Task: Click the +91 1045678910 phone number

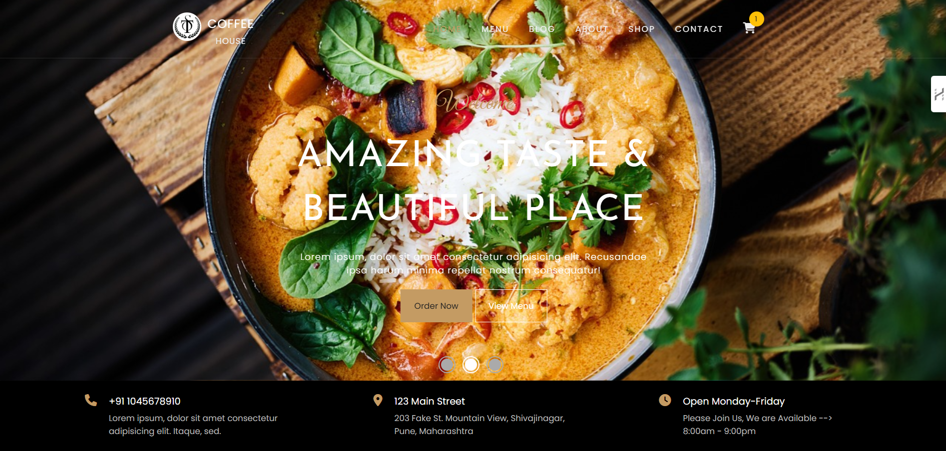Action: (145, 401)
